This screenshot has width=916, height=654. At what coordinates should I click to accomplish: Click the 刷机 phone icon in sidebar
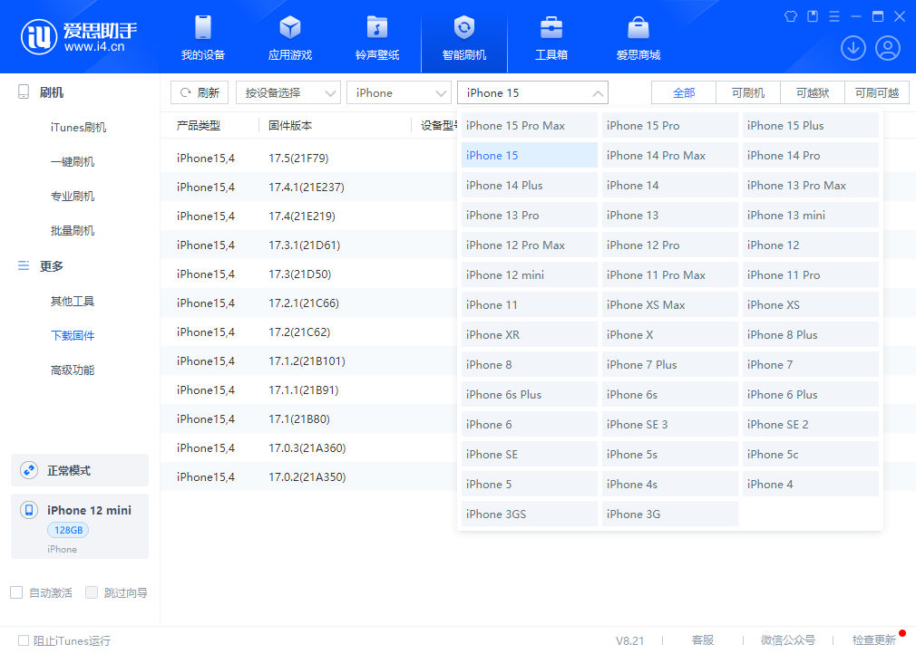[x=24, y=91]
